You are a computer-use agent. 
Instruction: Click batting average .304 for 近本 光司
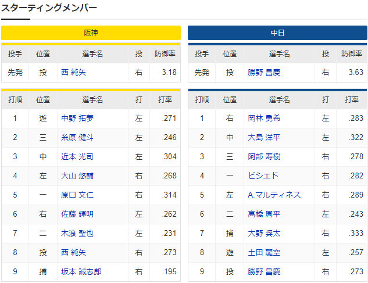point(169,156)
